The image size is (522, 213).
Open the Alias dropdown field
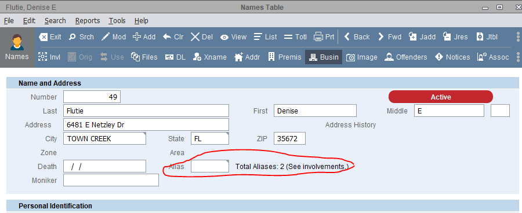[210, 166]
